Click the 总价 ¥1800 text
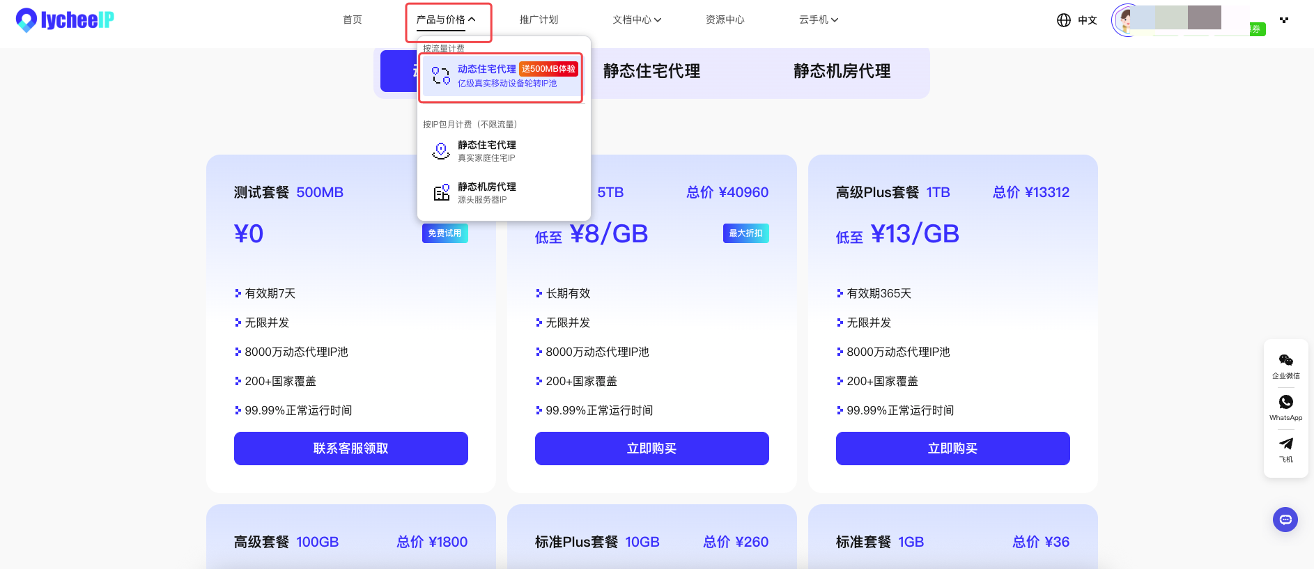 pyautogui.click(x=432, y=542)
